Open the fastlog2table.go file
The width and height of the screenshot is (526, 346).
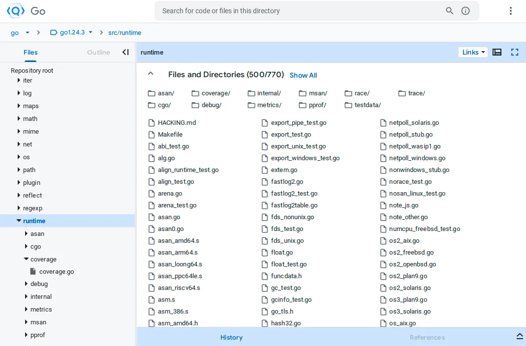[294, 205]
